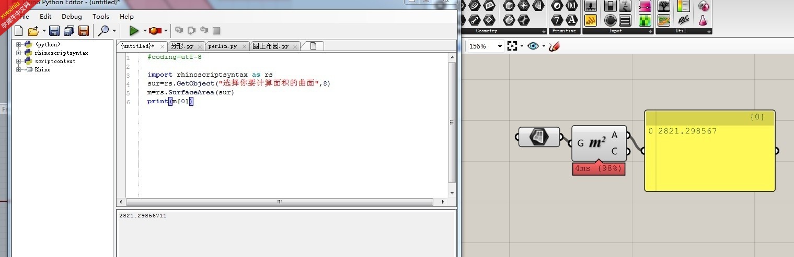
Task: Open the dropdown arrow beside Run button
Action: [x=145, y=31]
